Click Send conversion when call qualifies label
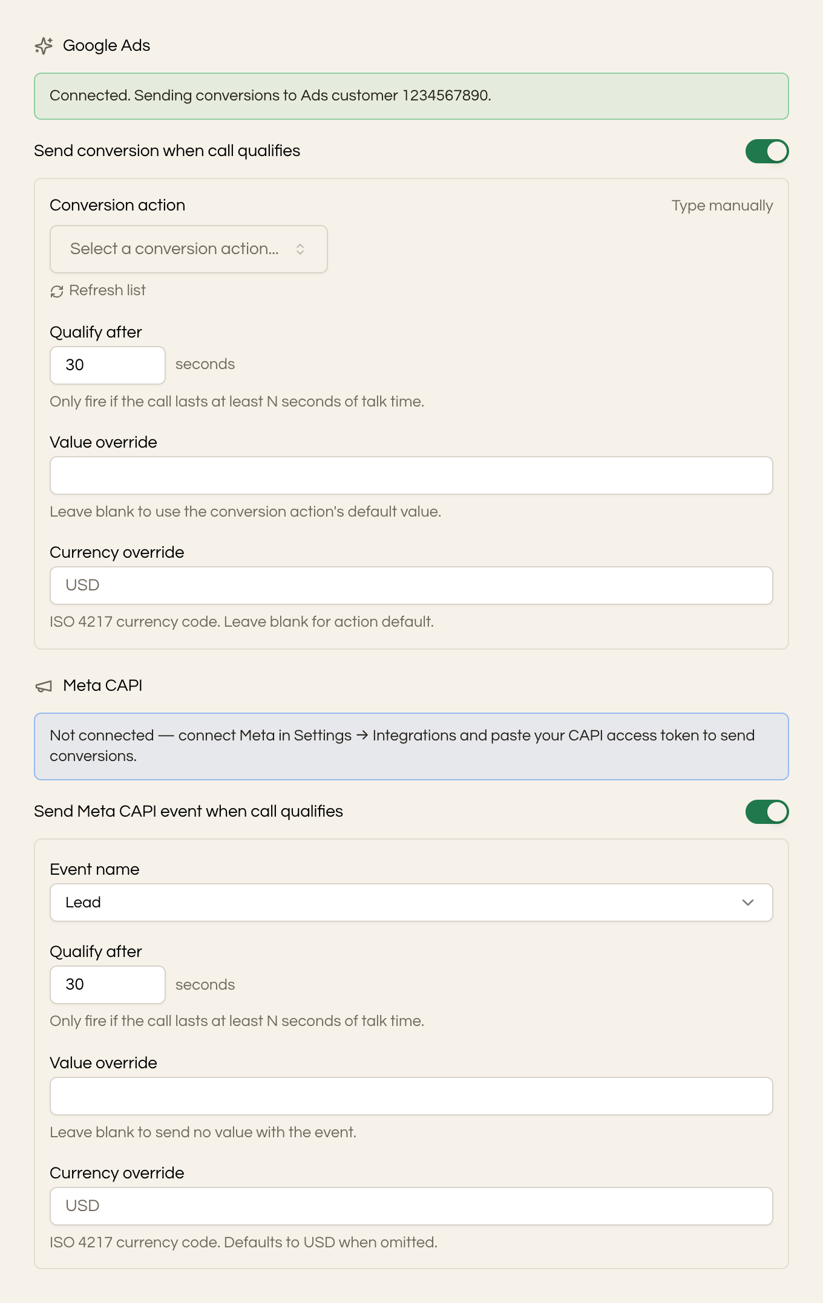Screen dimensions: 823x1303 [x=167, y=151]
